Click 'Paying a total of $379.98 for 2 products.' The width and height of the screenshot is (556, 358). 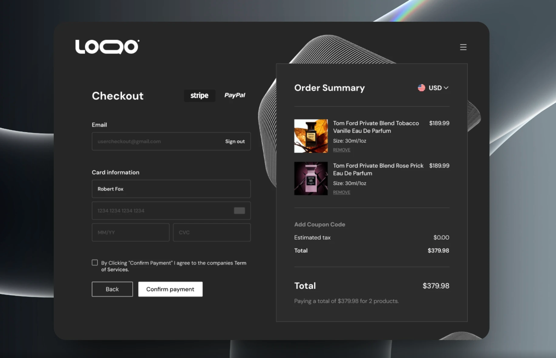pos(346,301)
